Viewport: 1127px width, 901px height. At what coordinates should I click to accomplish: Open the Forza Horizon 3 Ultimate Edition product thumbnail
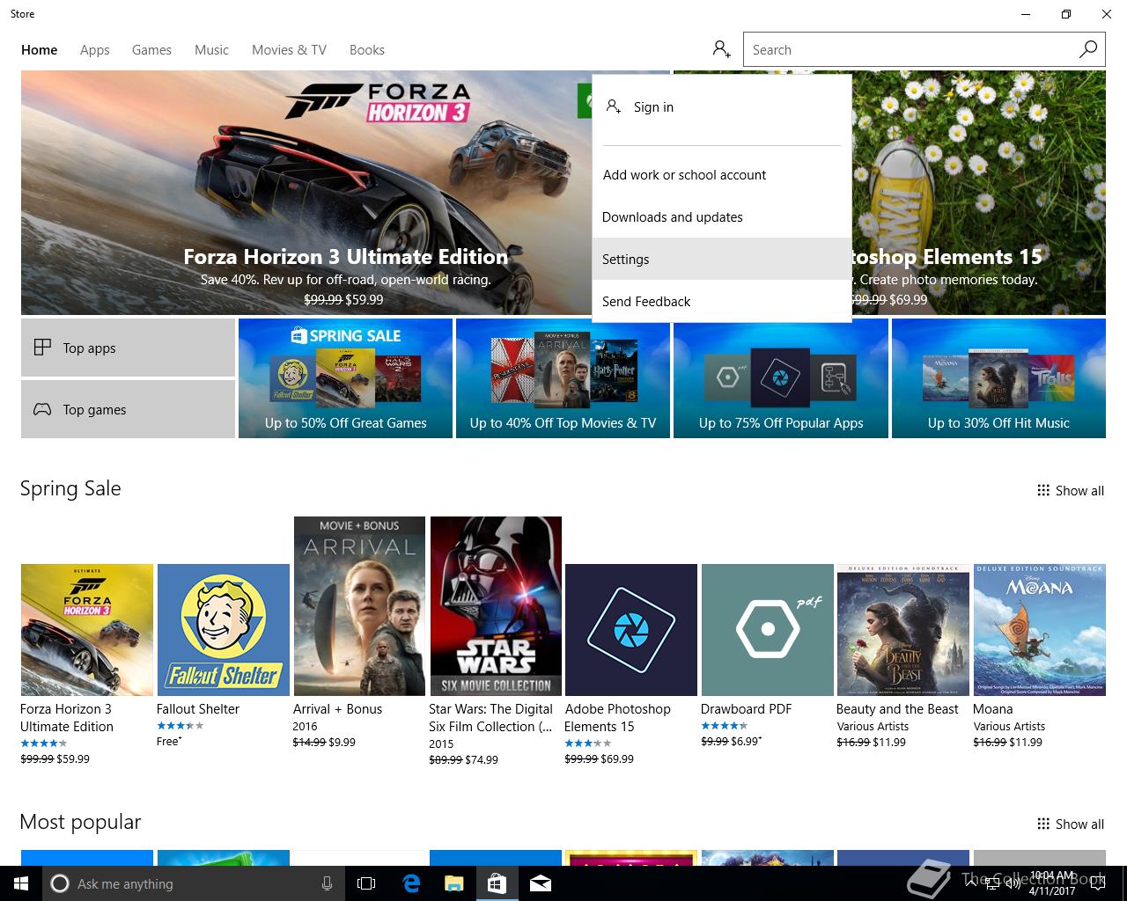pos(87,630)
